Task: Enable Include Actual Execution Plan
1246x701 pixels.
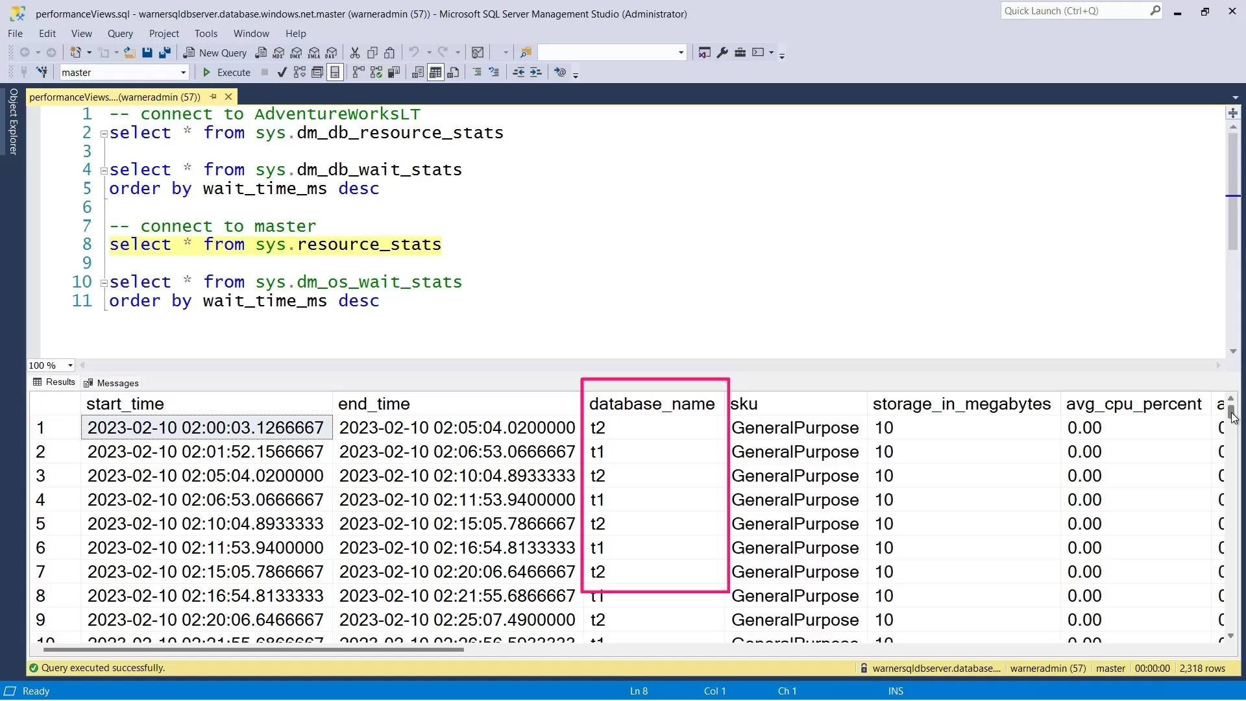Action: [358, 72]
